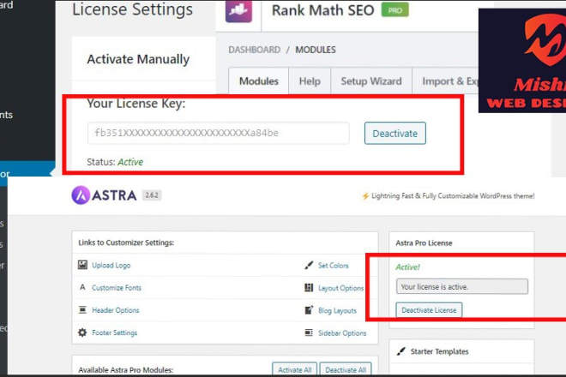The width and height of the screenshot is (566, 377).
Task: Click the Activate Manually heading
Action: click(x=138, y=59)
